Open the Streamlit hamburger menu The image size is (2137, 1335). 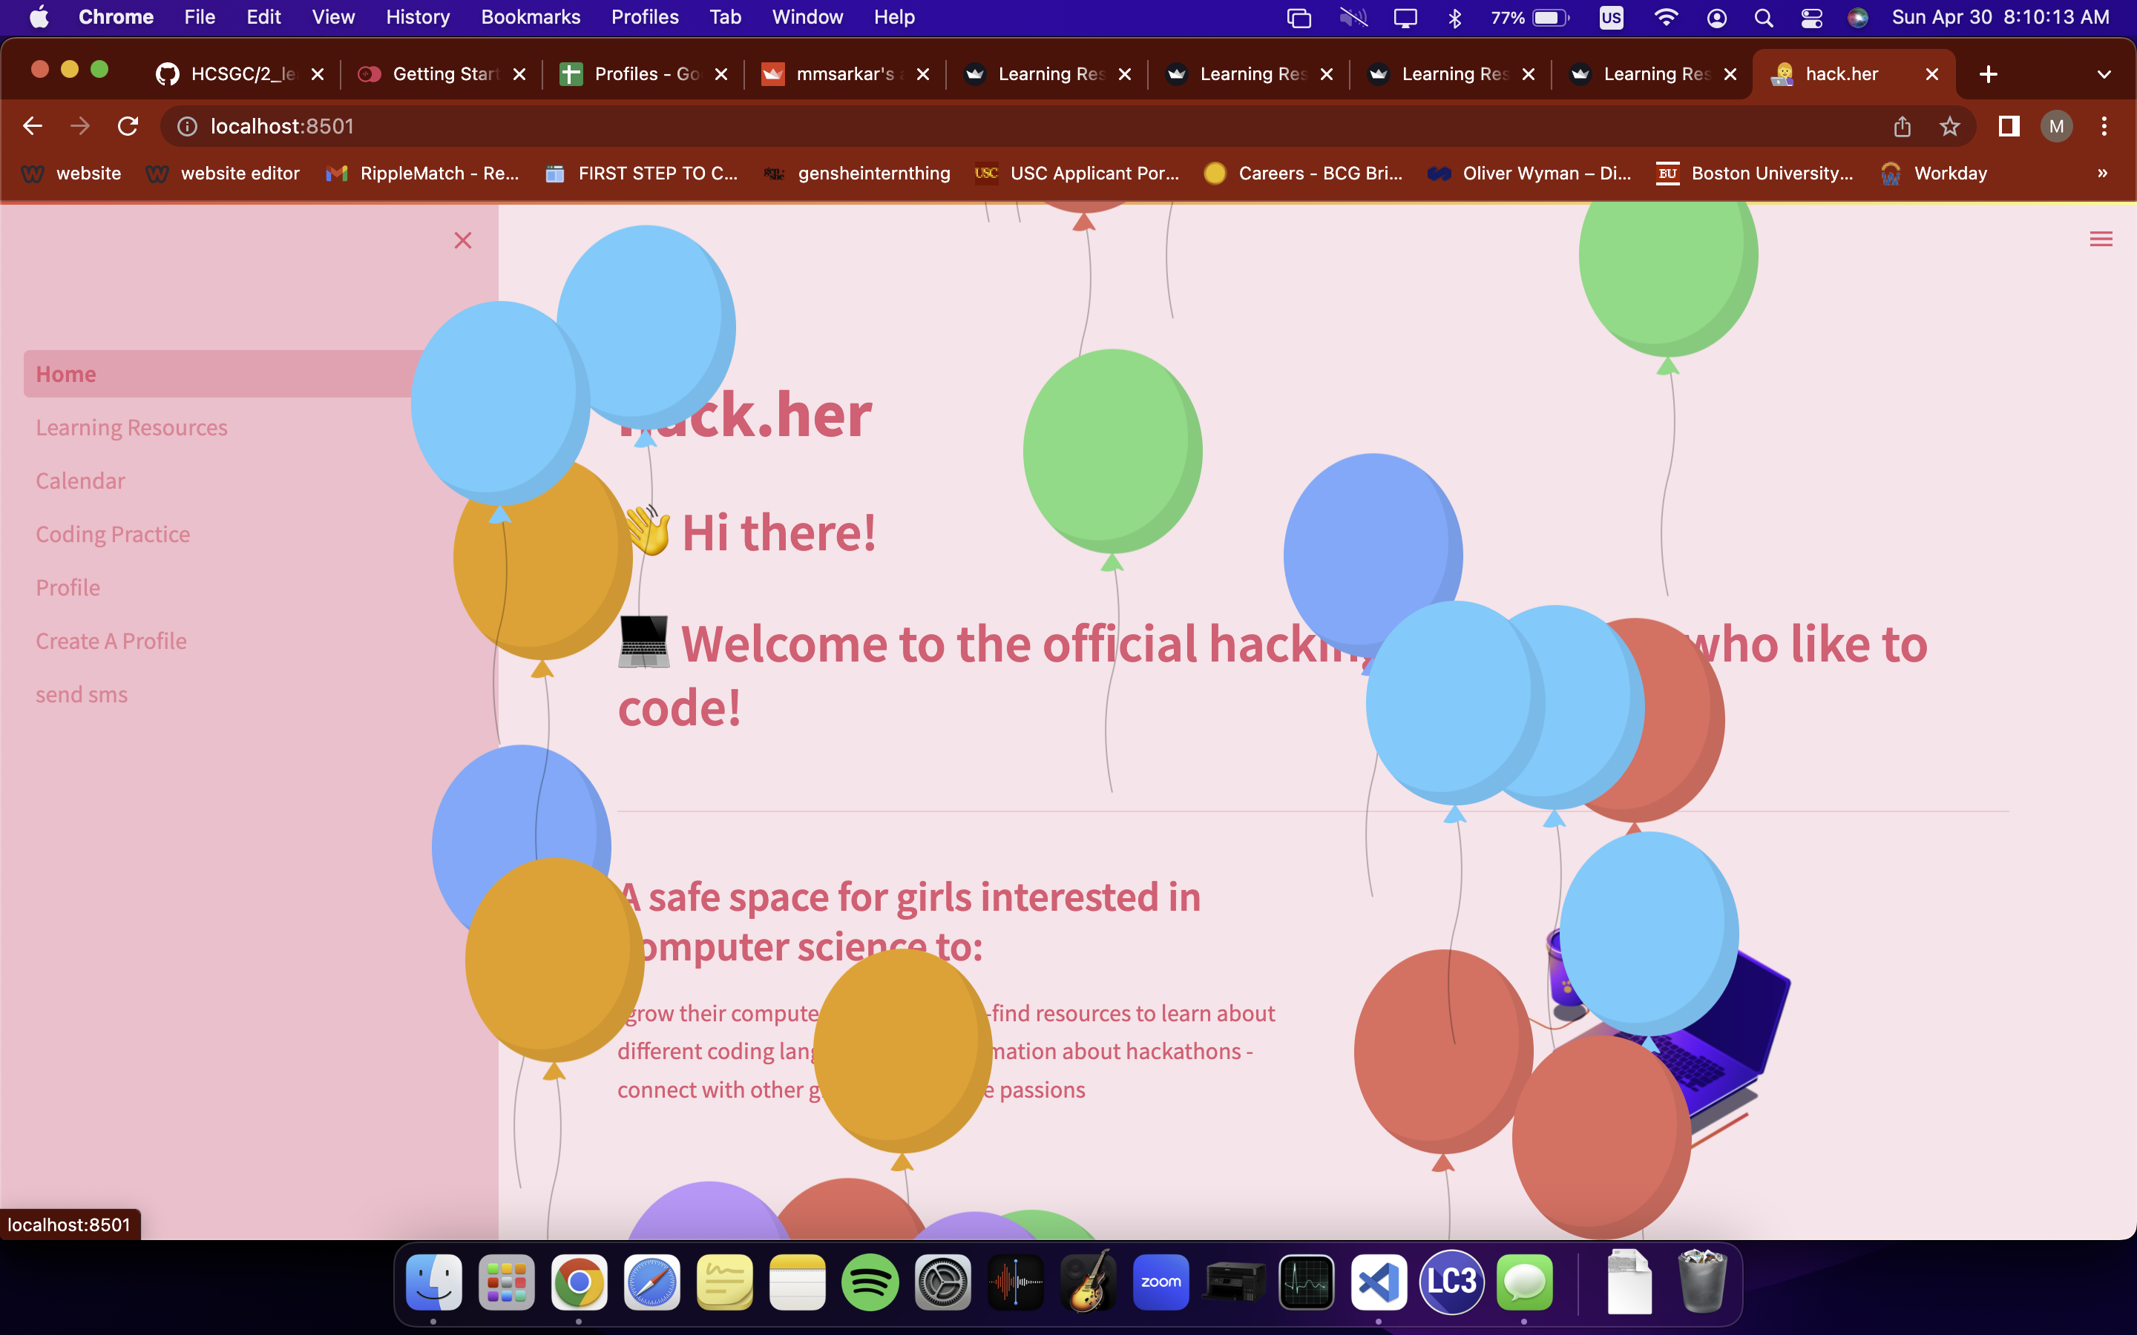pos(2101,240)
